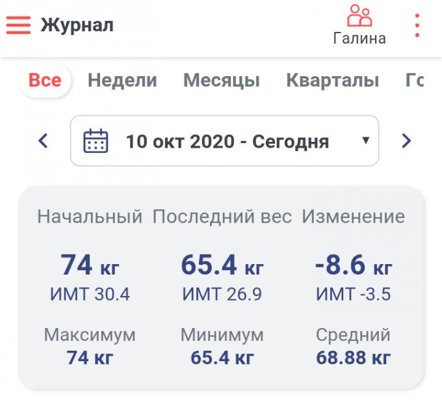Image resolution: width=442 pixels, height=406 pixels.
Task: Select the Все tab
Action: pos(45,81)
